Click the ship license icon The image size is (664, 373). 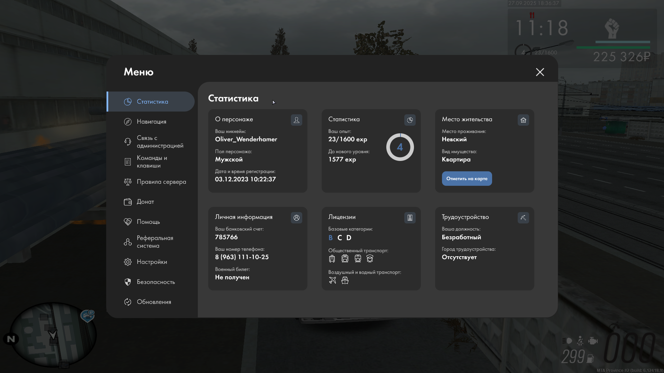point(345,280)
